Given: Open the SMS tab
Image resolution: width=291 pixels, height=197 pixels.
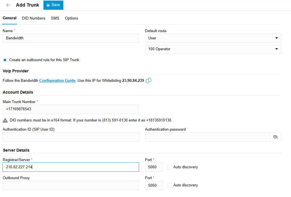Looking at the screenshot, I should point(55,18).
